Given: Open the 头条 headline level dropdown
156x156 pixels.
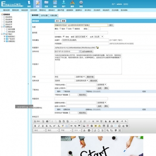Looking at the screenshot, I should pos(99,37).
